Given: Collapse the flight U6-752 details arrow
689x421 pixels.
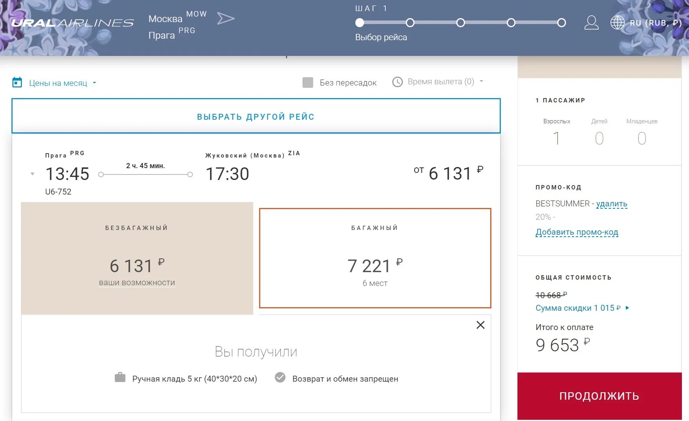Looking at the screenshot, I should tap(32, 174).
